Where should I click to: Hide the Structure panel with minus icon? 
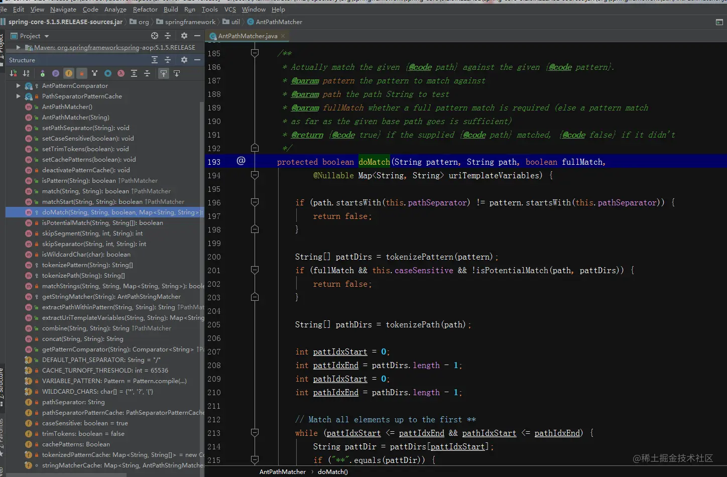point(197,60)
